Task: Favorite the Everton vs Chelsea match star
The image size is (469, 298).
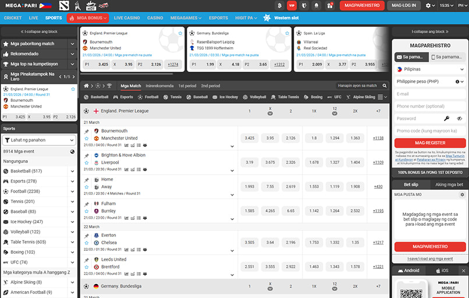Action: (86, 242)
